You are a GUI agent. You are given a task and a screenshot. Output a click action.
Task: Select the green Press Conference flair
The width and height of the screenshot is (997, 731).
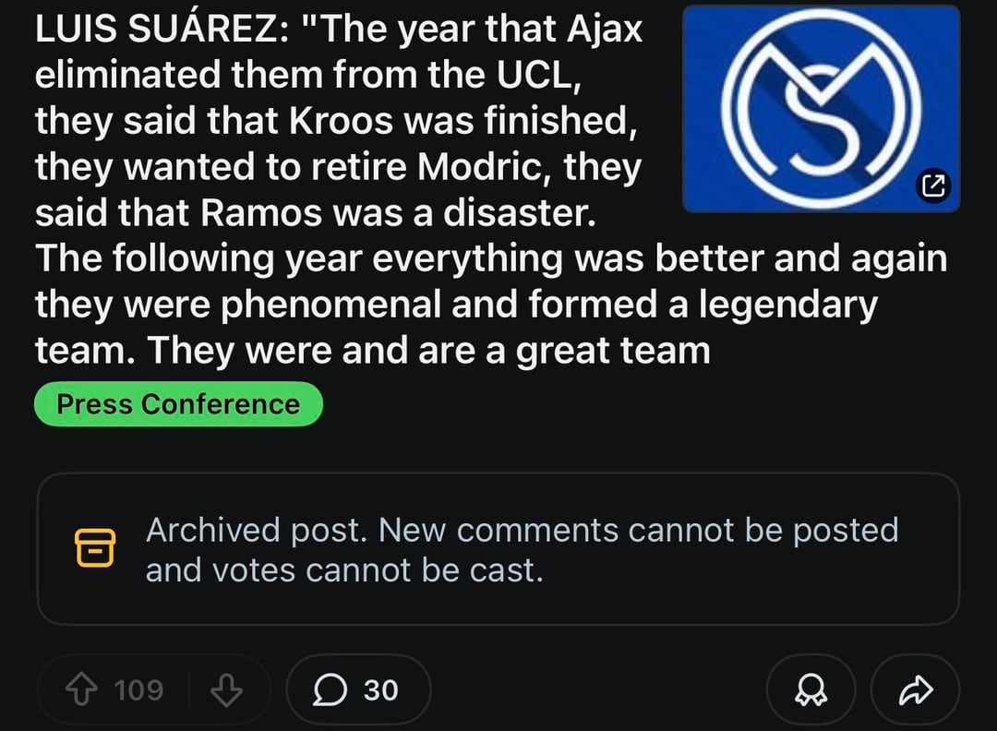click(x=178, y=404)
